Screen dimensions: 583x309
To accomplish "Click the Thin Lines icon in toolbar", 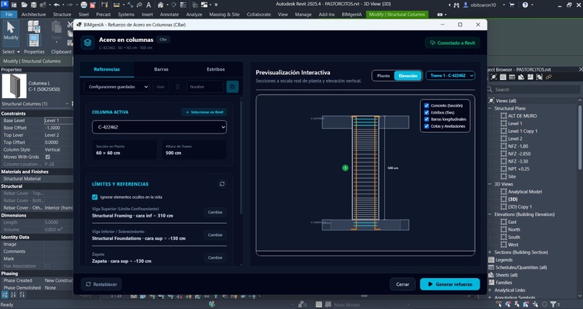I will click(184, 5).
